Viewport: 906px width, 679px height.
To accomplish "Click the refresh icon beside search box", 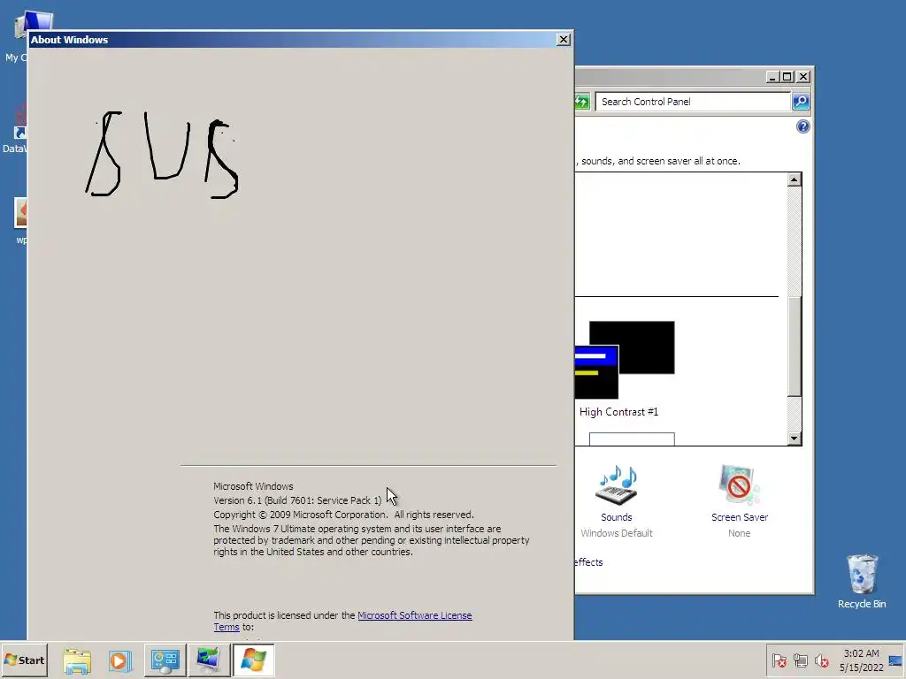I will 582,103.
